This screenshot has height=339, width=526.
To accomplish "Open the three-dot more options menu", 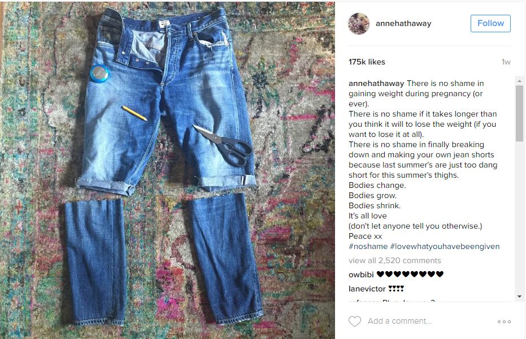I will [x=504, y=321].
